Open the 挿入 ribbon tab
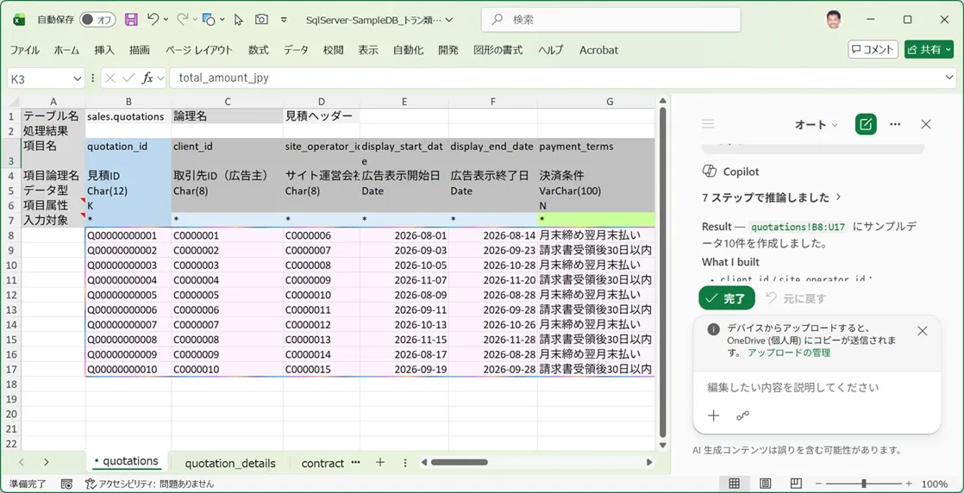 [103, 50]
